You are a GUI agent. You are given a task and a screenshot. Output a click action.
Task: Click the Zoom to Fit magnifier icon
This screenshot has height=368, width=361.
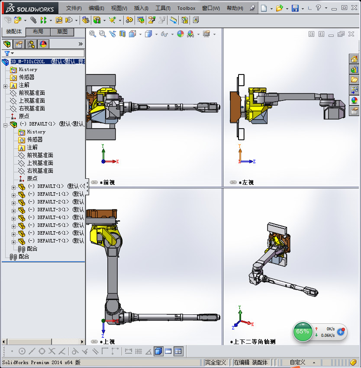pyautogui.click(x=93, y=34)
